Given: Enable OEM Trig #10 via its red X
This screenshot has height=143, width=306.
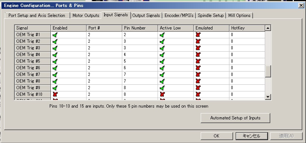Looking at the screenshot, I should pos(55,95).
